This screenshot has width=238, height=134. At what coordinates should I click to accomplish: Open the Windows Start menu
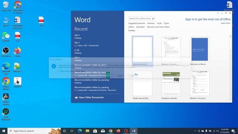click(x=4, y=131)
